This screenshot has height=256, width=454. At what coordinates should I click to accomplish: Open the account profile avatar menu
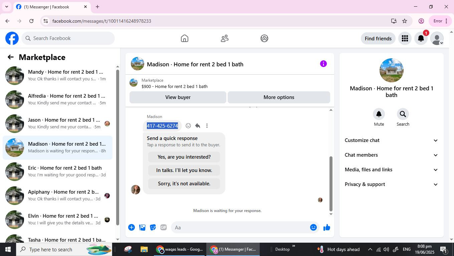point(437,38)
